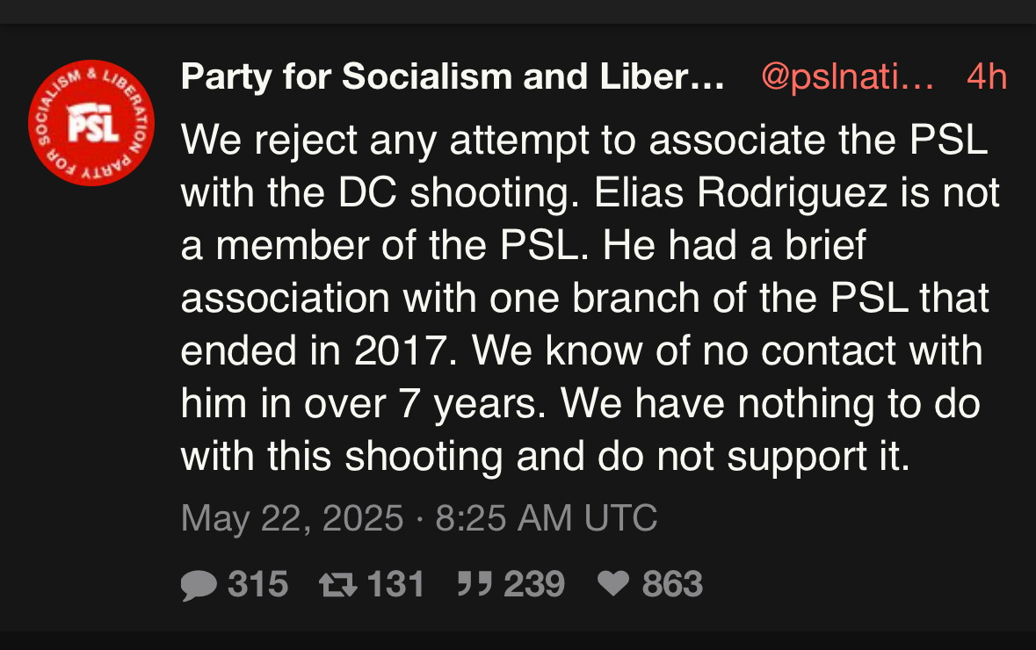1036x650 pixels.
Task: Click the 863 likes count
Action: [x=672, y=585]
